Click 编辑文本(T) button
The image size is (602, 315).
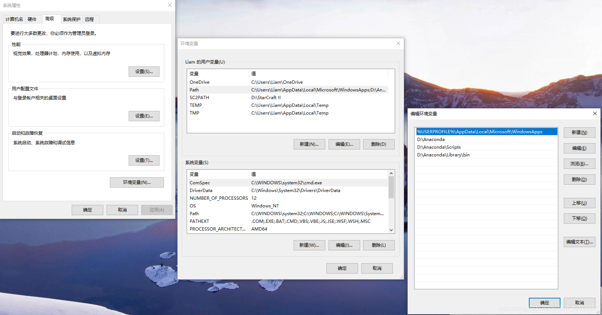[x=580, y=242]
